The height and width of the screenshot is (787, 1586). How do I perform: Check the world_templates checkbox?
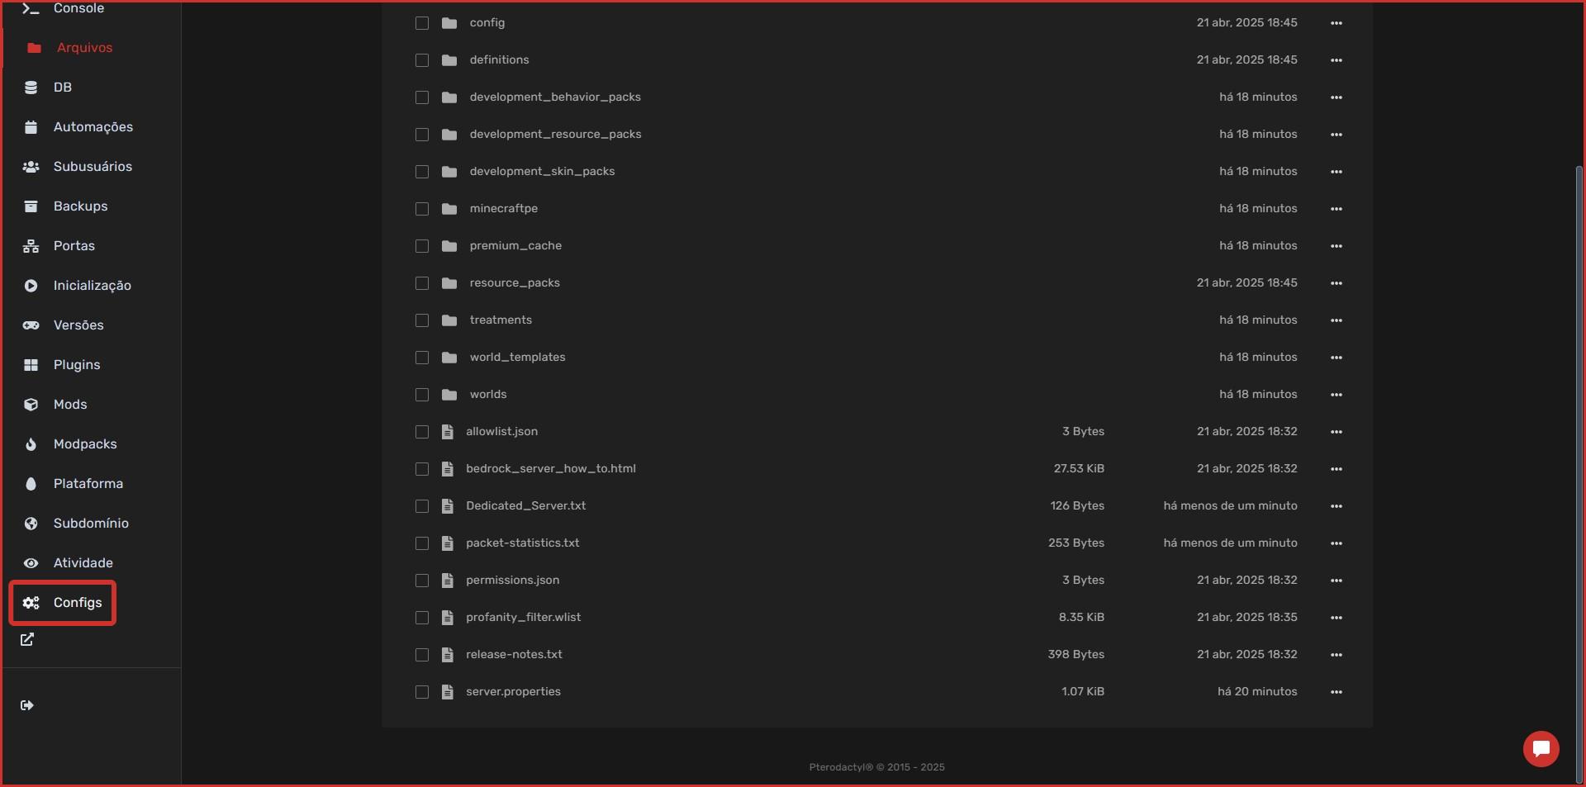(422, 358)
